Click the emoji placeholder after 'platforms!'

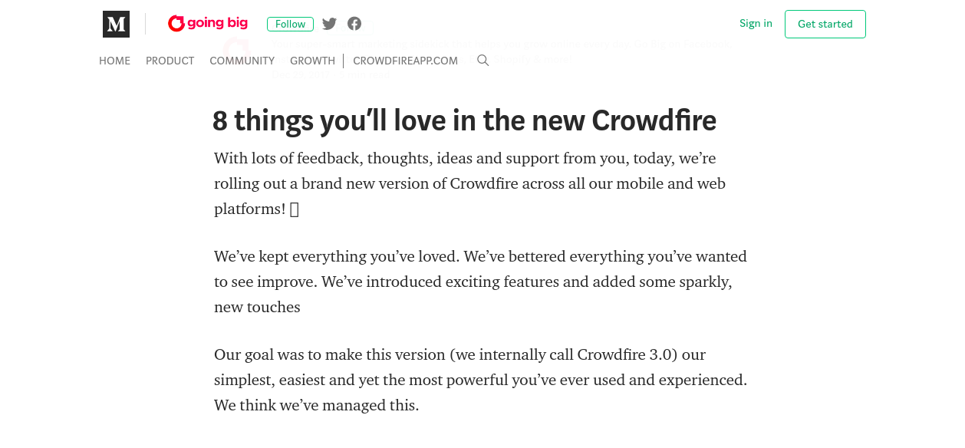point(295,209)
